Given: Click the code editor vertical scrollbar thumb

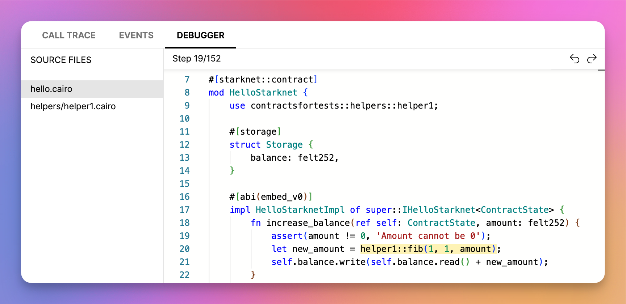Looking at the screenshot, I should click(x=601, y=70).
